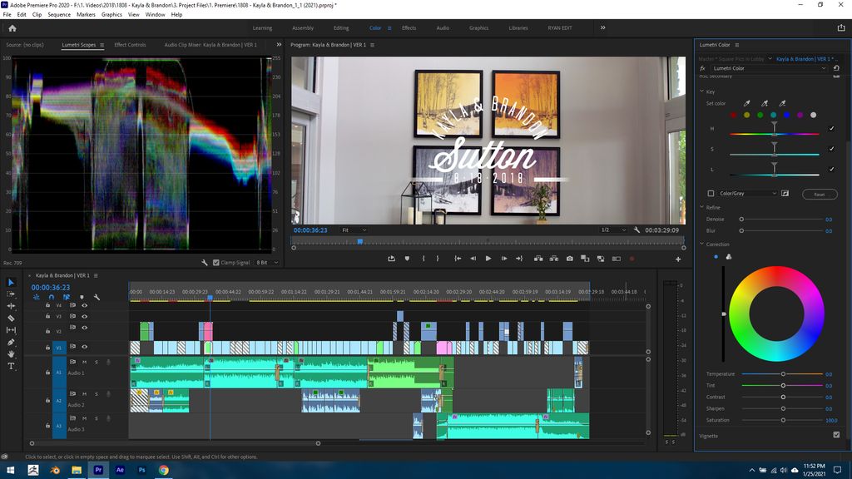
Task: Collapse the Key section in Lumetri Color
Action: [701, 93]
